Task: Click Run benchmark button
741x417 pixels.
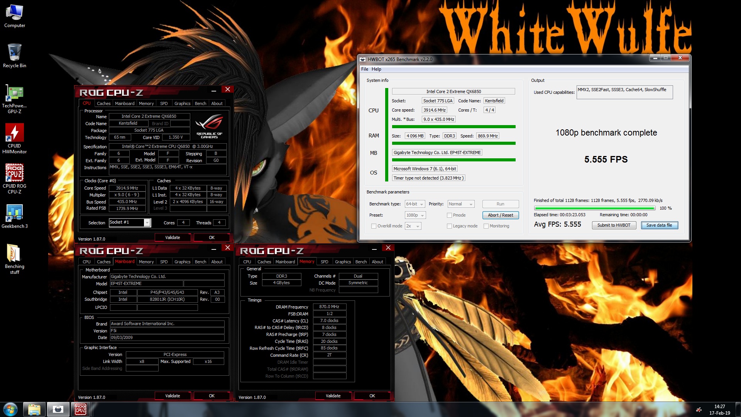Action: [x=500, y=204]
